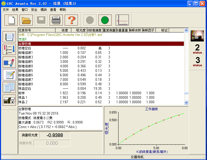Select the 校准空白 row

[x=101, y=48]
